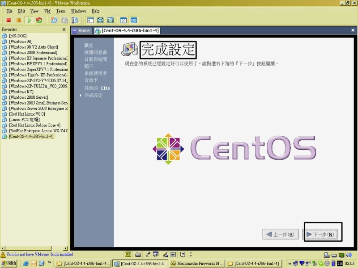Click the orange Suspend toolbar button
358x268 pixels.
pyautogui.click(x=19, y=20)
